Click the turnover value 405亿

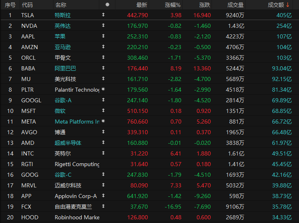pyautogui.click(x=284, y=15)
